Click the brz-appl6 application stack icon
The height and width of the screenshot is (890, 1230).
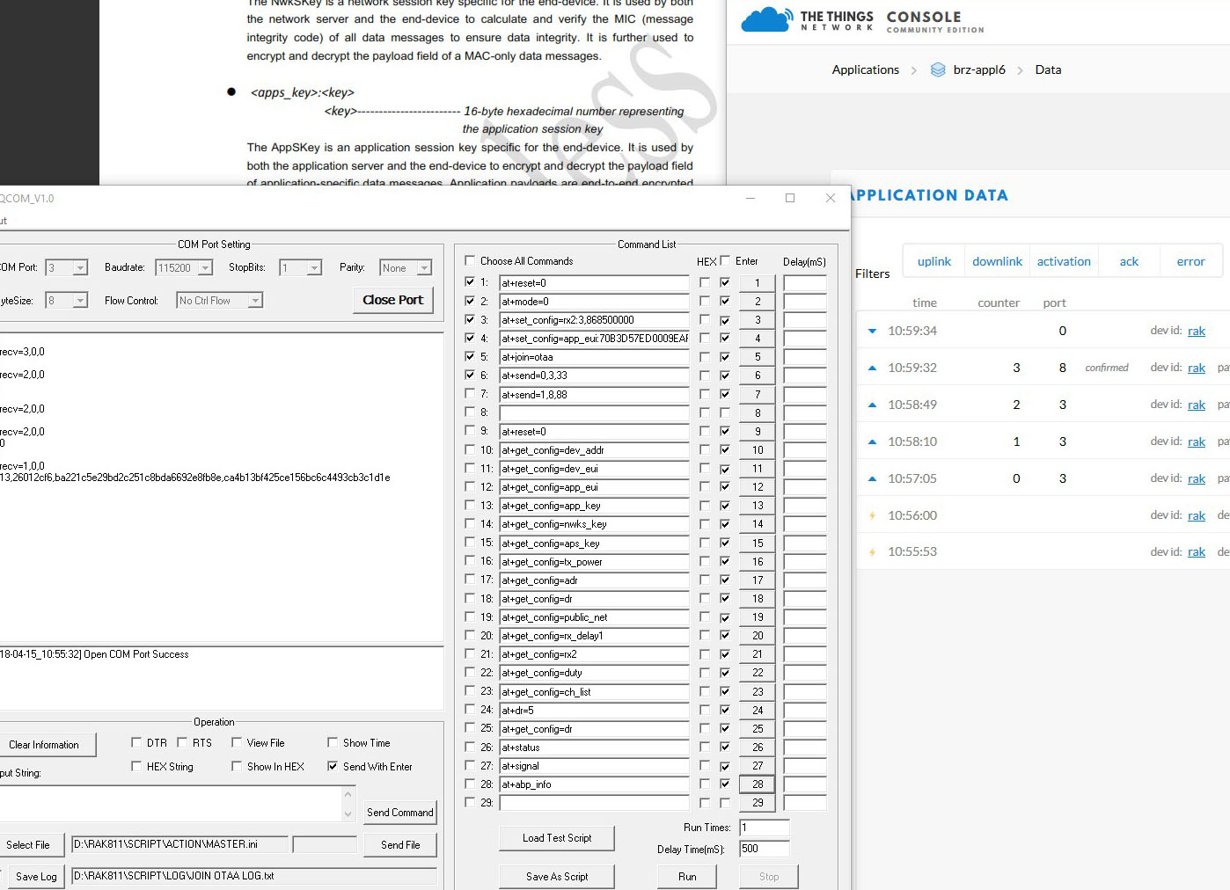click(x=938, y=69)
